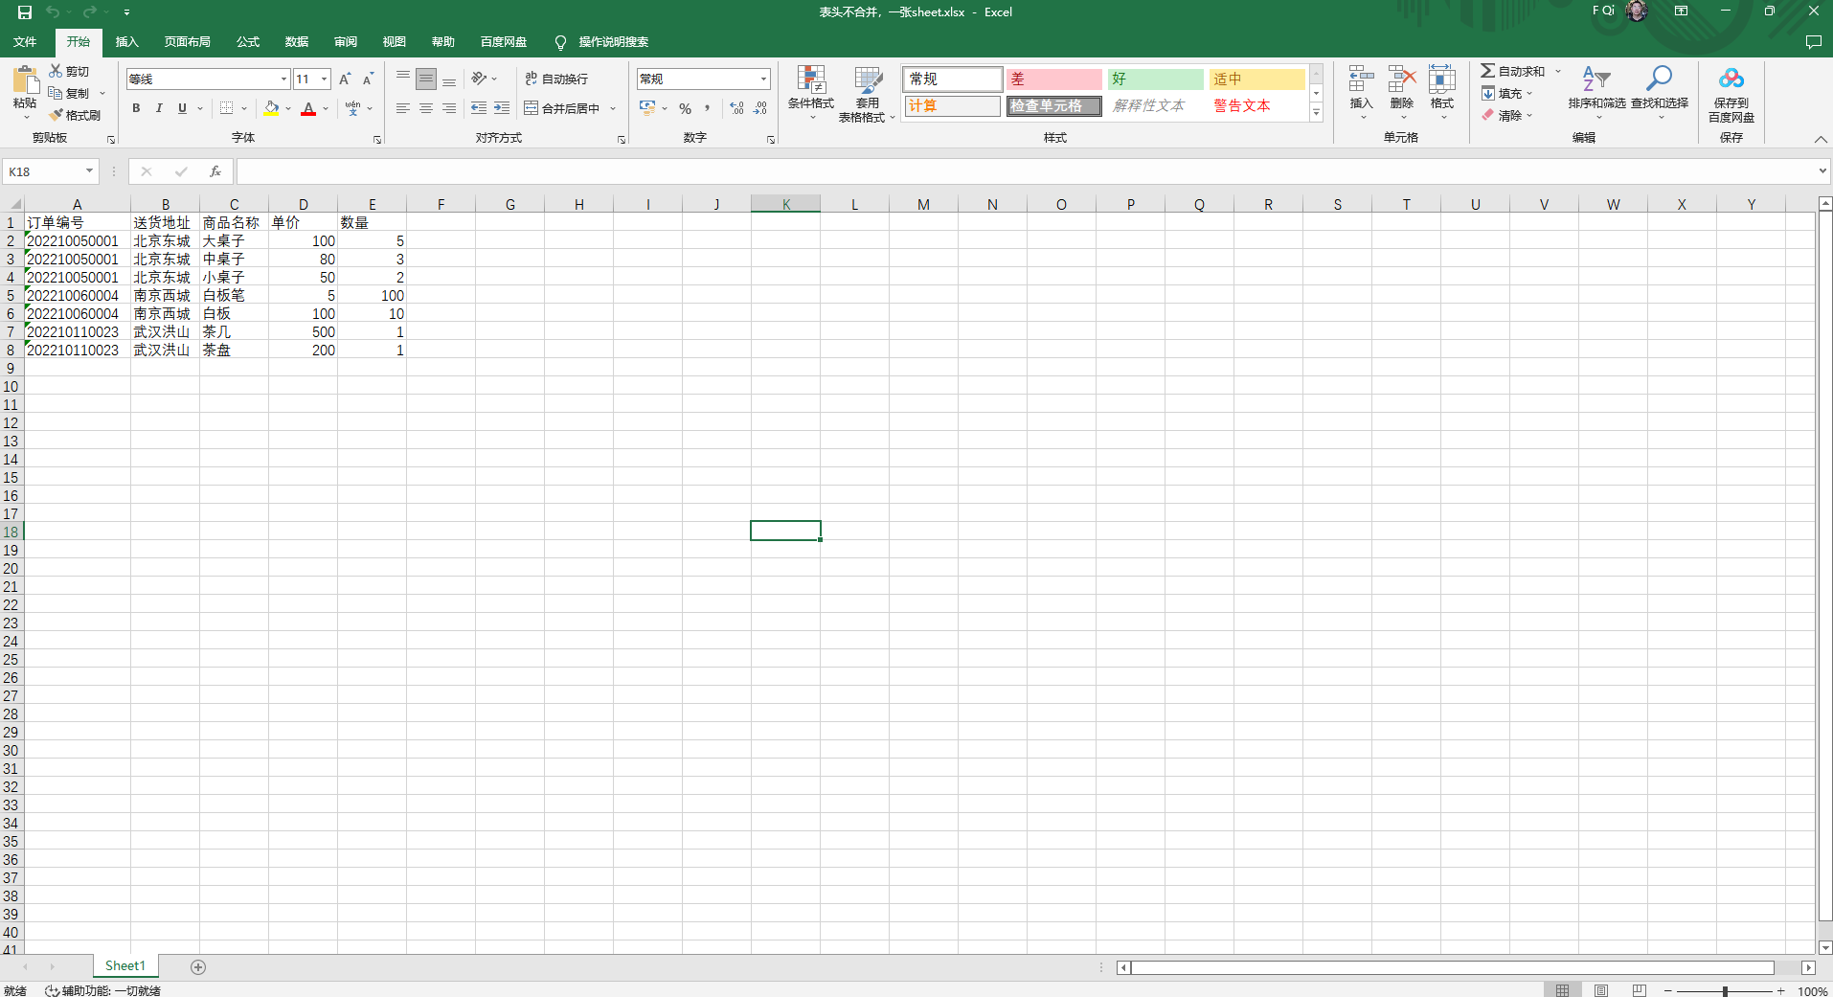The height and width of the screenshot is (997, 1833).
Task: Switch to Insert (插入) tab
Action: tap(127, 42)
